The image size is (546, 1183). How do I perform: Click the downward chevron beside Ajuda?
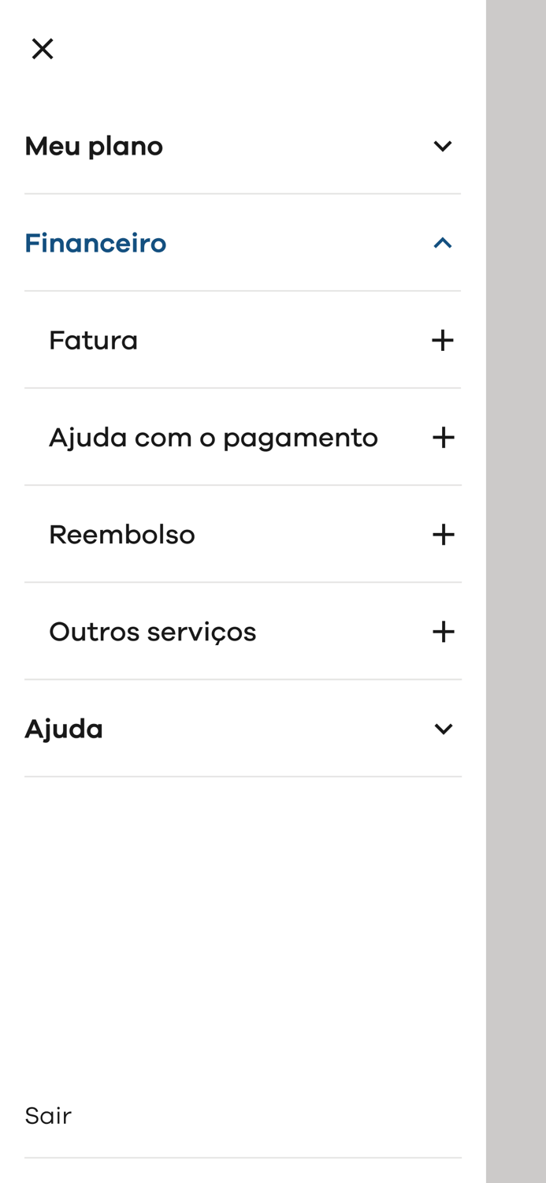coord(444,728)
